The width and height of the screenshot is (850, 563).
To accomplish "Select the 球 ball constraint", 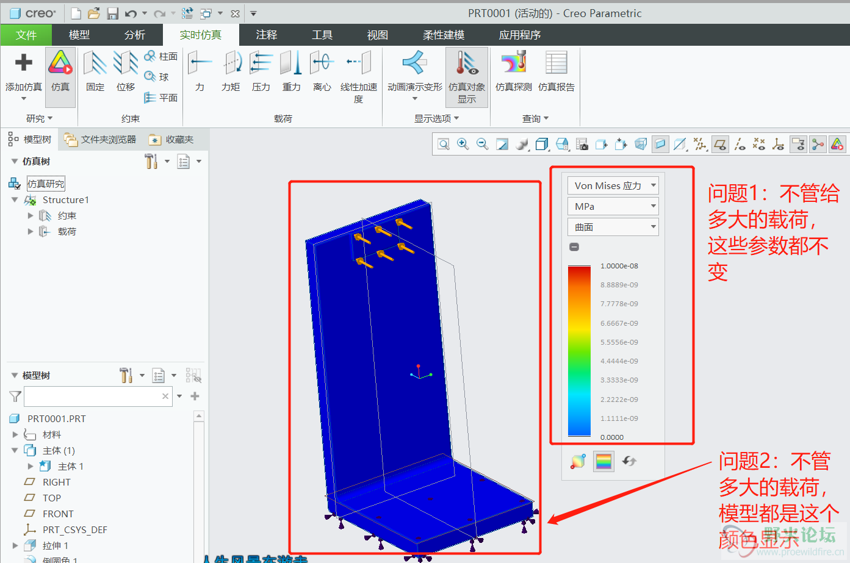I will pos(157,77).
